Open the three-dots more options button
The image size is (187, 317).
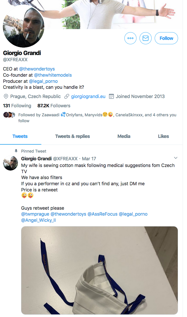[130, 38]
